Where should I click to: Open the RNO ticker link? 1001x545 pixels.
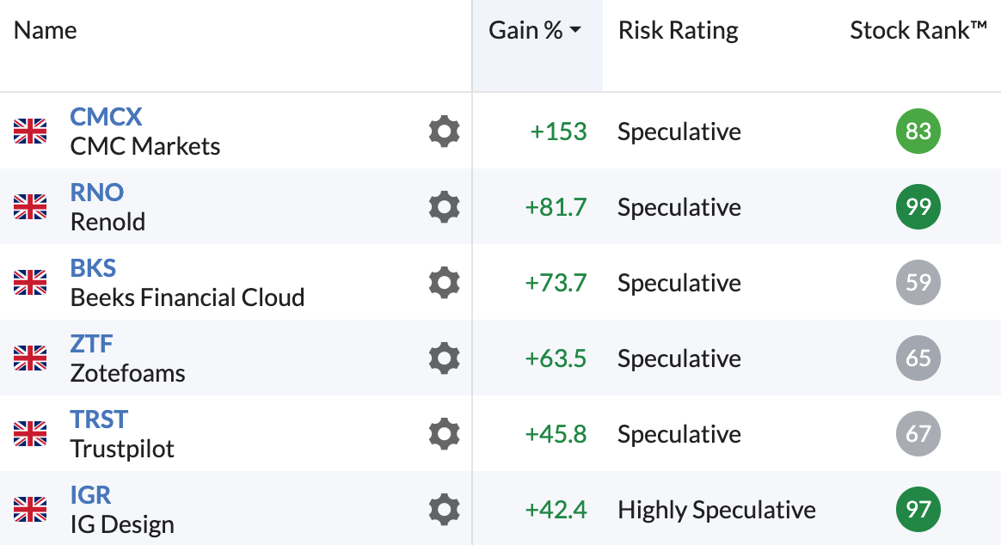97,192
